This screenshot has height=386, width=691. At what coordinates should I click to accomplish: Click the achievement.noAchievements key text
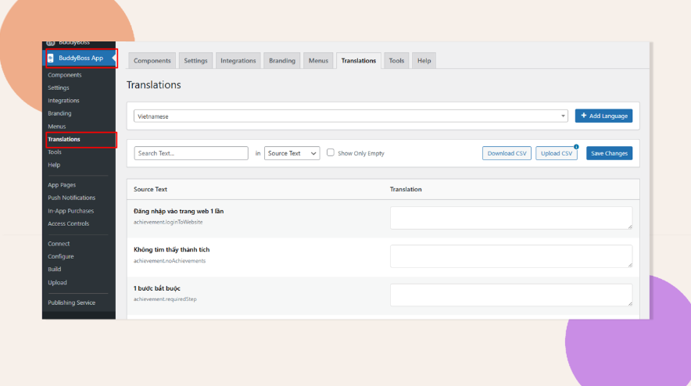pyautogui.click(x=169, y=261)
